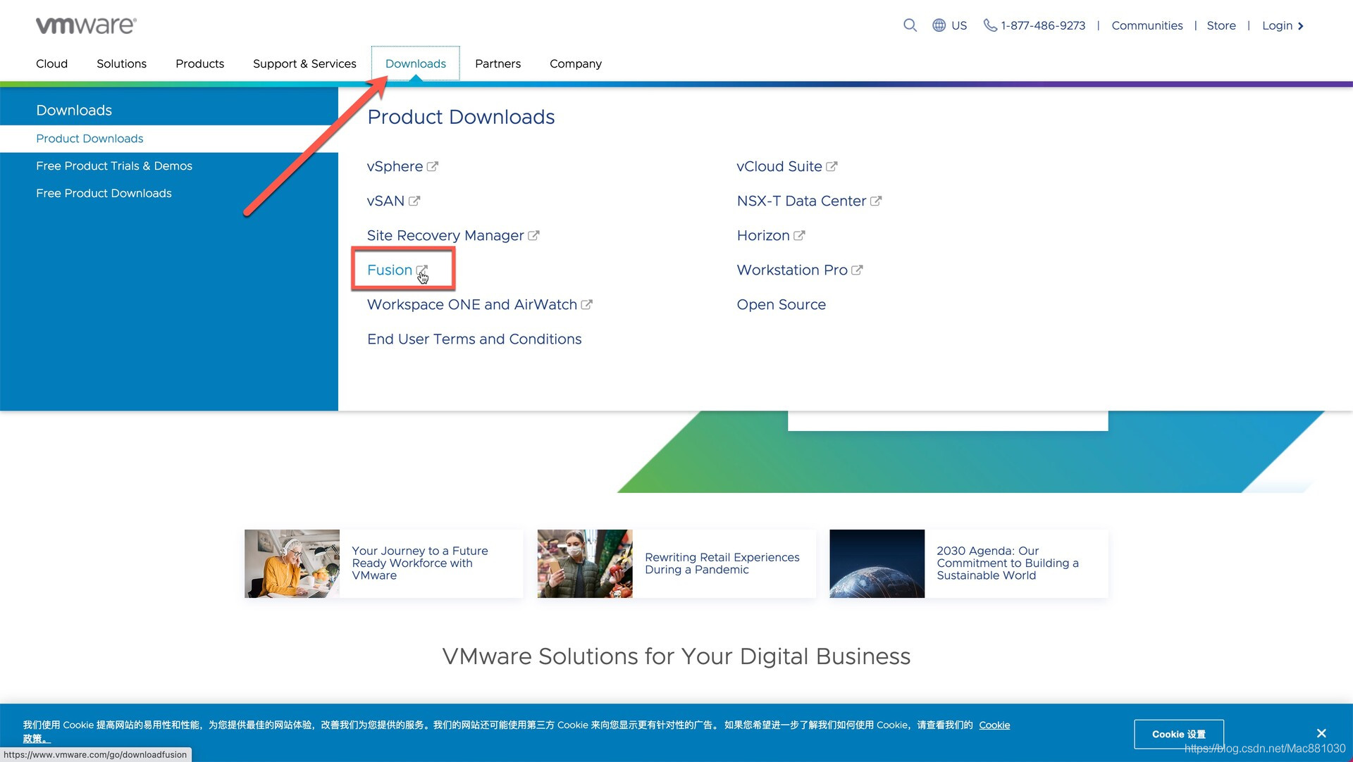Click the VMware logo
Viewport: 1353px width, 762px height.
pyautogui.click(x=86, y=25)
